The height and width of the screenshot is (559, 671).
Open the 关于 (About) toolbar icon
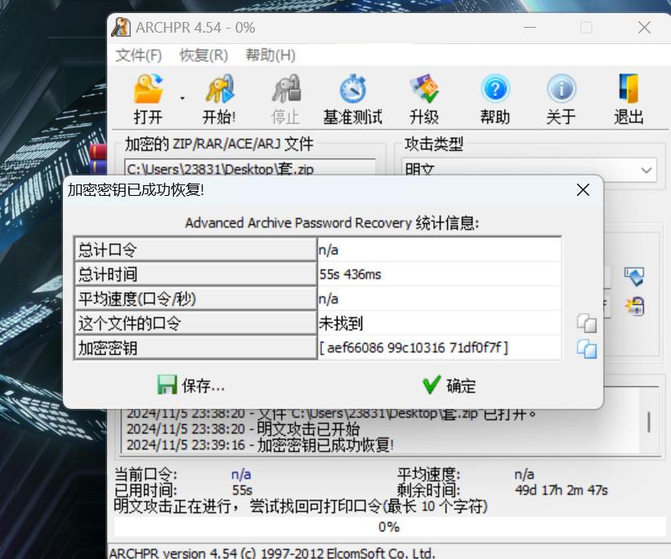tap(561, 99)
